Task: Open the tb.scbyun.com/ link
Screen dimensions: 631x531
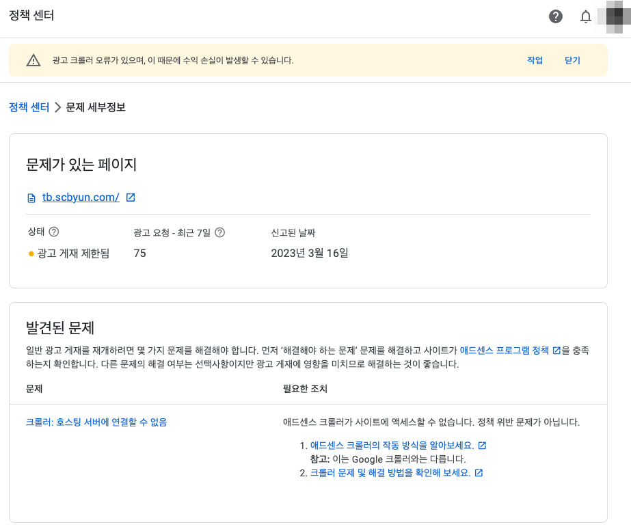Action: 81,197
